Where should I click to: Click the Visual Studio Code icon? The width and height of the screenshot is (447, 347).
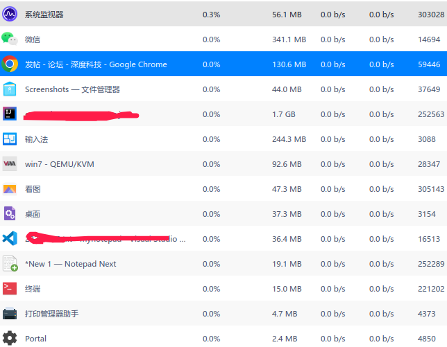[10, 239]
